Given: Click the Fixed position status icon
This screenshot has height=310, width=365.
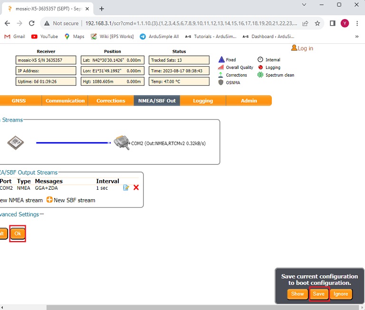Looking at the screenshot, I should coord(221,60).
